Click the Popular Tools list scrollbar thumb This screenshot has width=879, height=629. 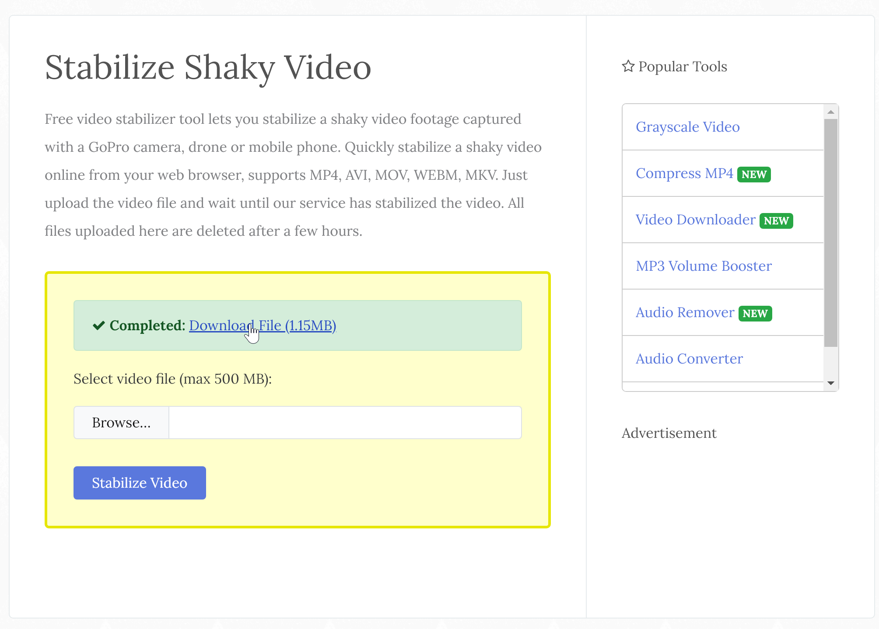pos(830,232)
